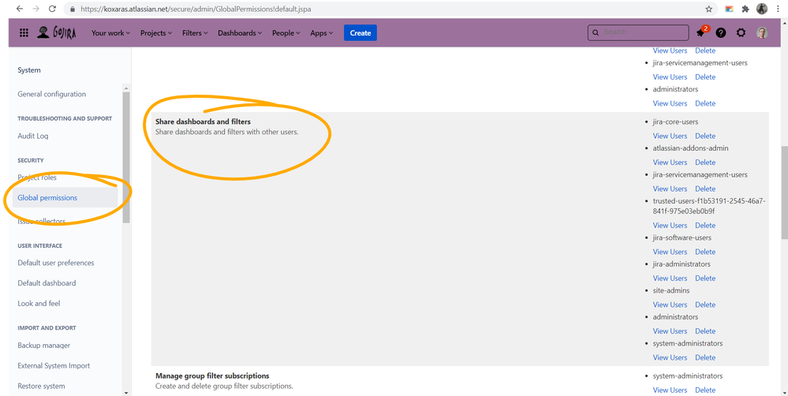Click the sidebar vertical scrollbar thumb

[x=125, y=157]
